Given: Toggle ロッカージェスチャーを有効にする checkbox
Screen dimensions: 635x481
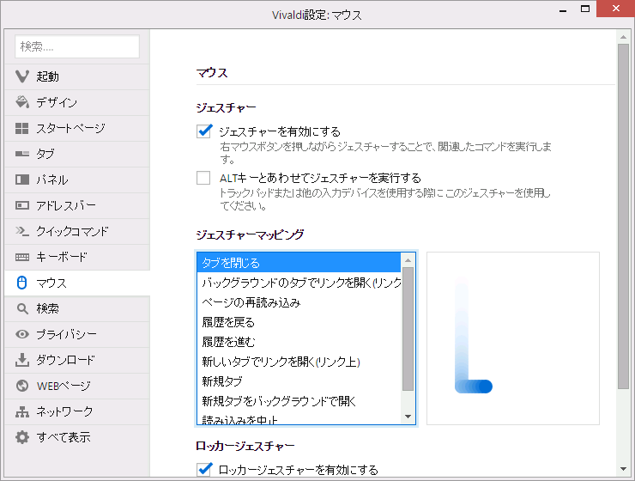Looking at the screenshot, I should coord(203,469).
